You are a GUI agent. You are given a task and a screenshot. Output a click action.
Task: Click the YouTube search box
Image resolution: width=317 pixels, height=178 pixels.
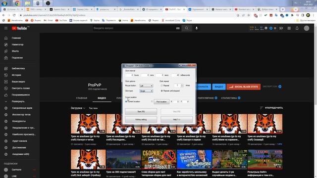134,28
